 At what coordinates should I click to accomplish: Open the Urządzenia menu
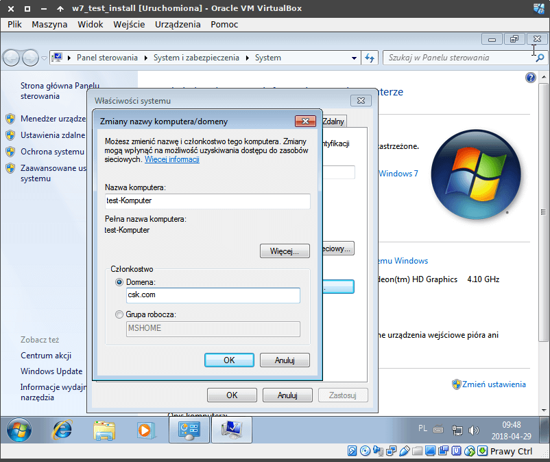pyautogui.click(x=178, y=25)
